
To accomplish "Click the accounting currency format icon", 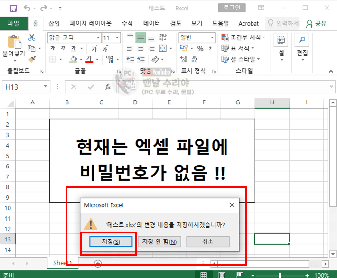I will 184,48.
